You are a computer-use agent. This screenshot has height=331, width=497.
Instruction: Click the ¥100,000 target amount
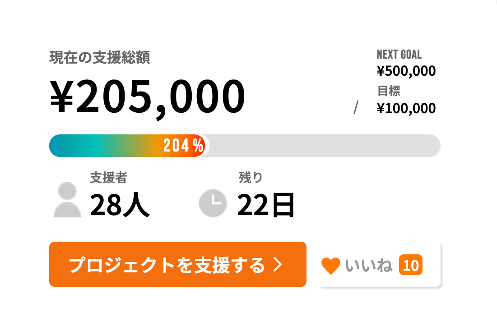point(406,108)
